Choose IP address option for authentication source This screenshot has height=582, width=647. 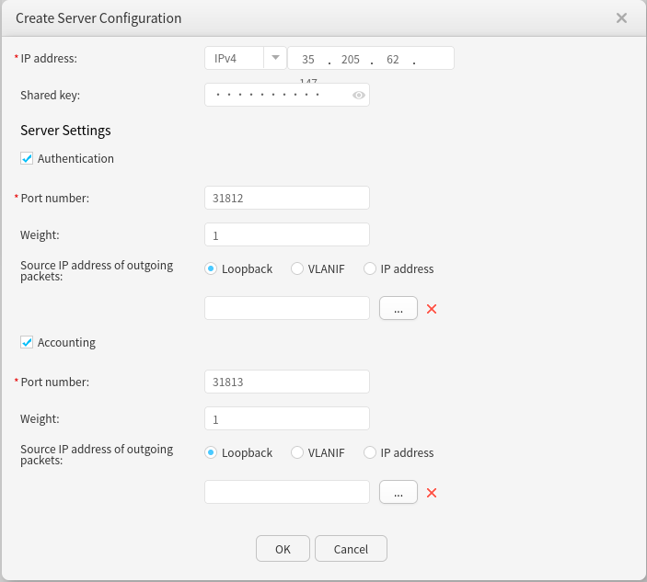click(x=370, y=268)
